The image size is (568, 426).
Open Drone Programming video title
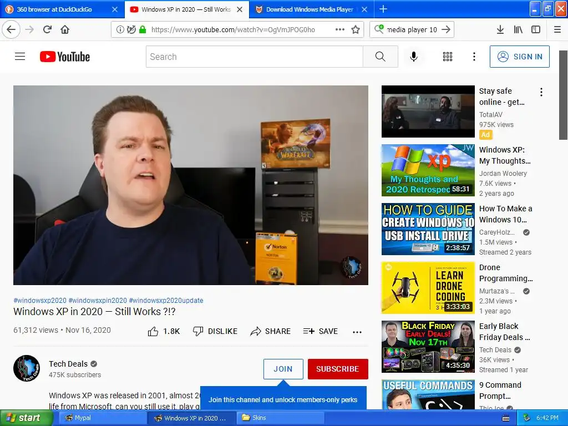[506, 273]
